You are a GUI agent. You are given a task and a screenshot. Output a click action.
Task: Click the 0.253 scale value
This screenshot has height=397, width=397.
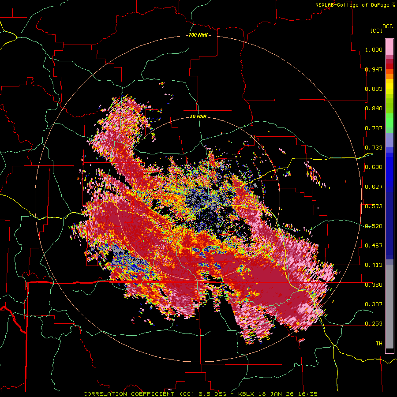[x=374, y=324]
